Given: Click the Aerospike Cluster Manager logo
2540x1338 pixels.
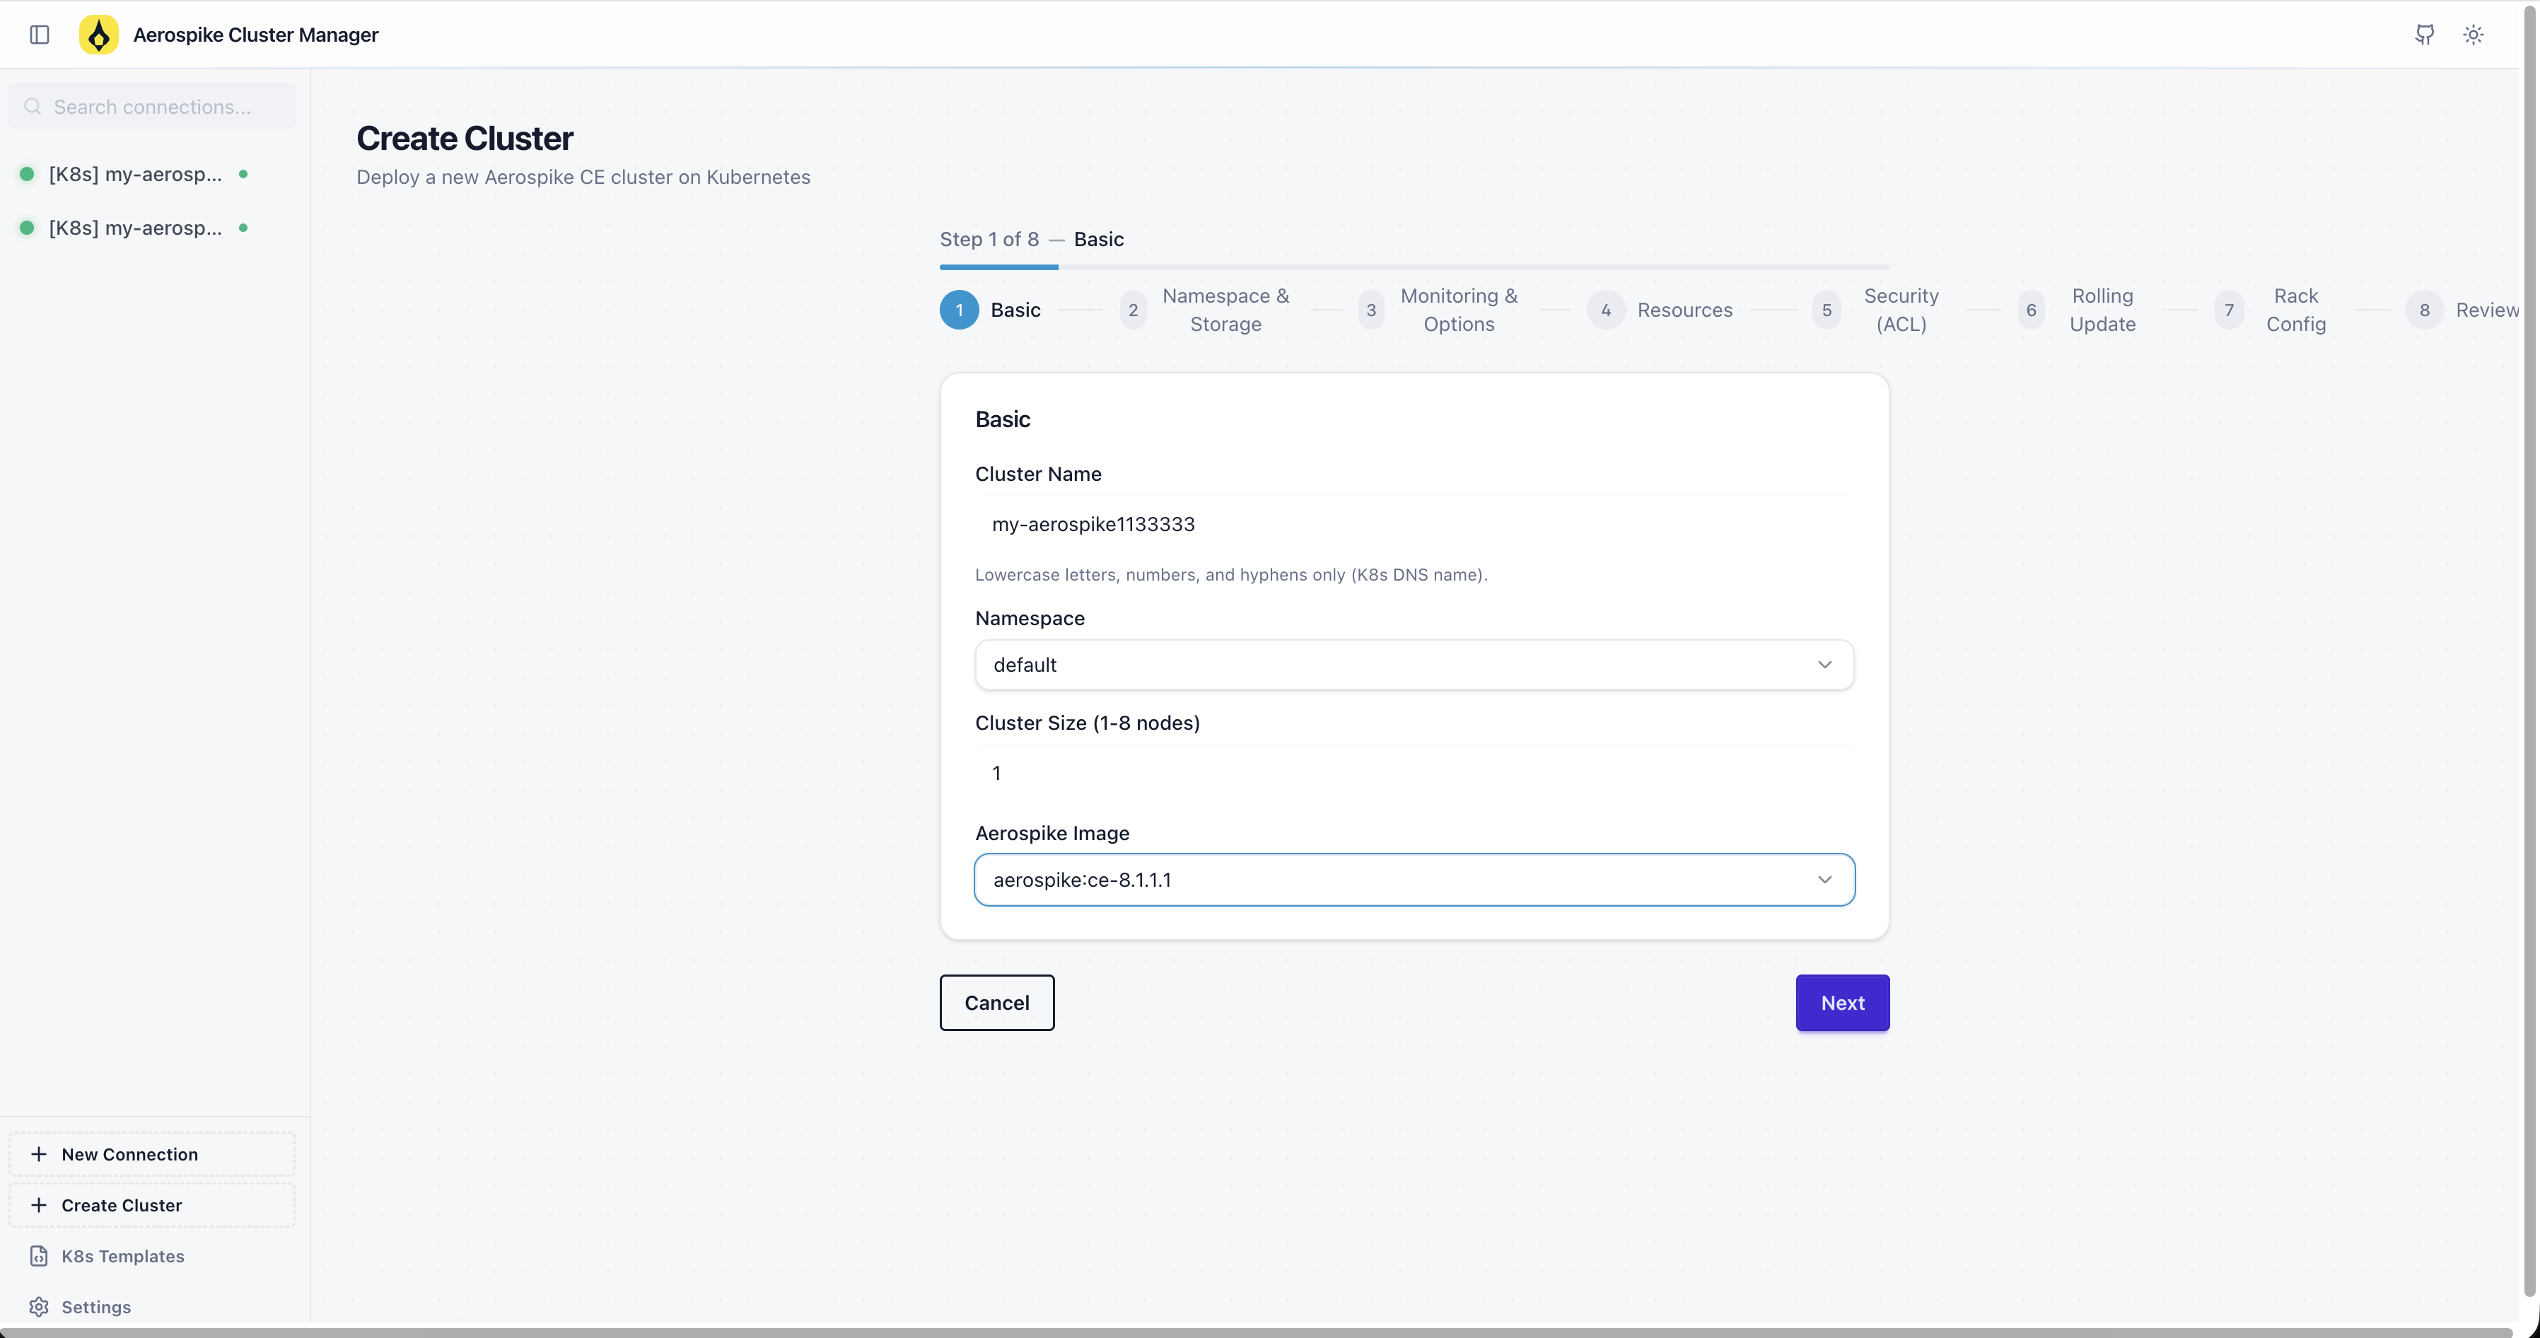Looking at the screenshot, I should tap(98, 35).
